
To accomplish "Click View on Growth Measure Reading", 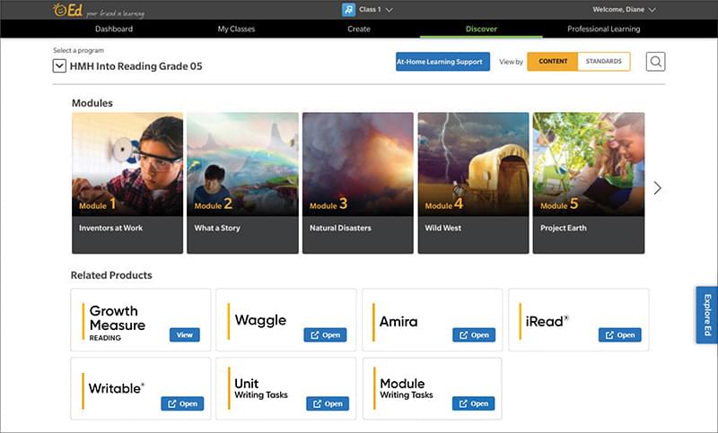I will [185, 334].
